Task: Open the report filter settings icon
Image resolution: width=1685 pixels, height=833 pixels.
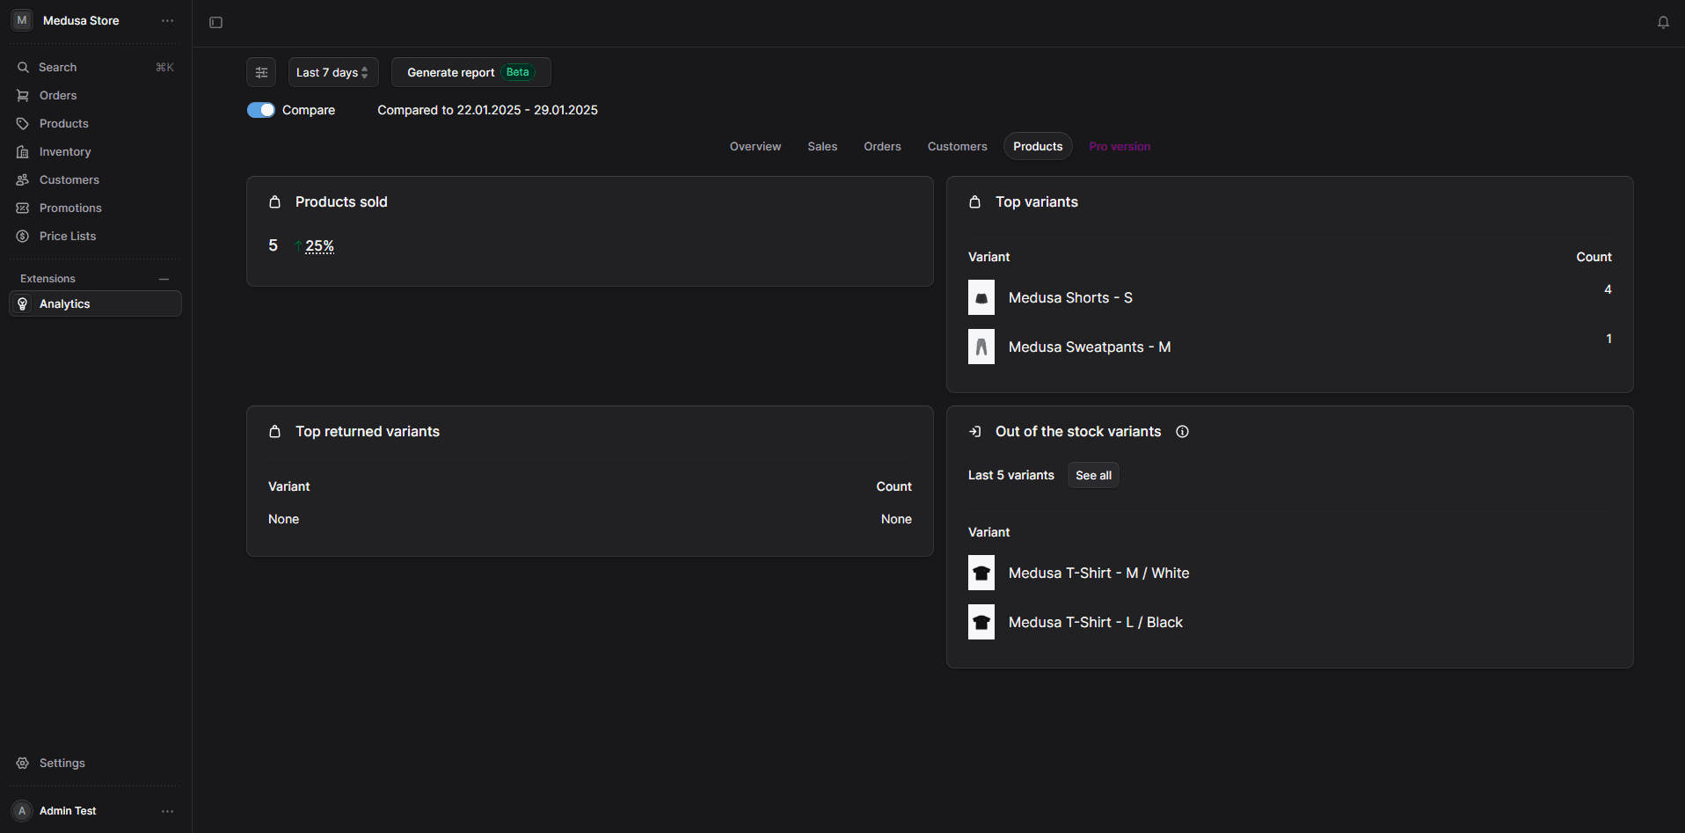Action: click(x=260, y=71)
